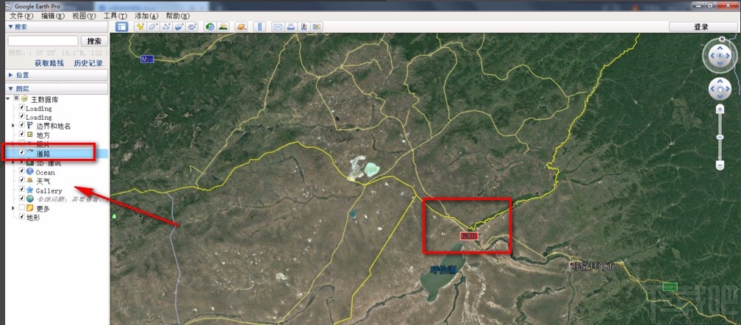Show the ruler tool
The height and width of the screenshot is (325, 741).
tap(259, 27)
